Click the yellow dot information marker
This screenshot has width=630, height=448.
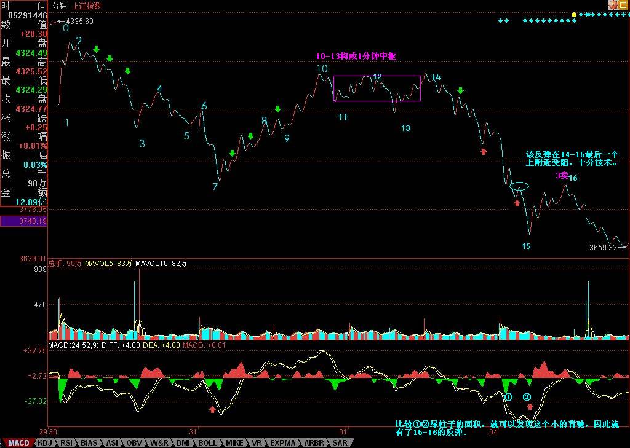coord(574,14)
